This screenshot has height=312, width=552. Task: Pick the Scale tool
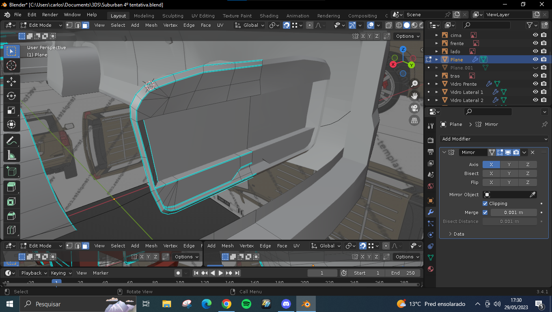11,110
